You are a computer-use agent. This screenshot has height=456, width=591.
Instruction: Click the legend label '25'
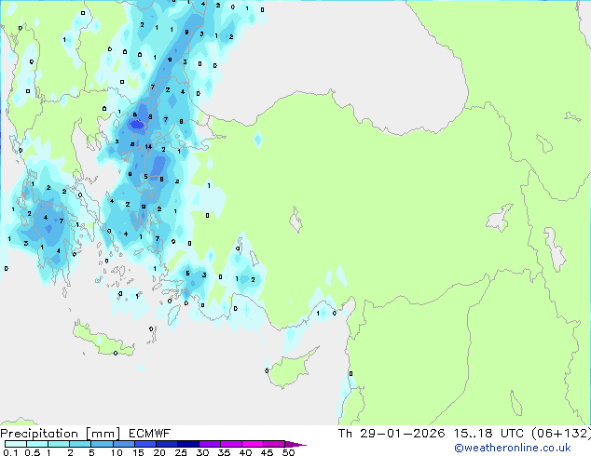pos(181,452)
